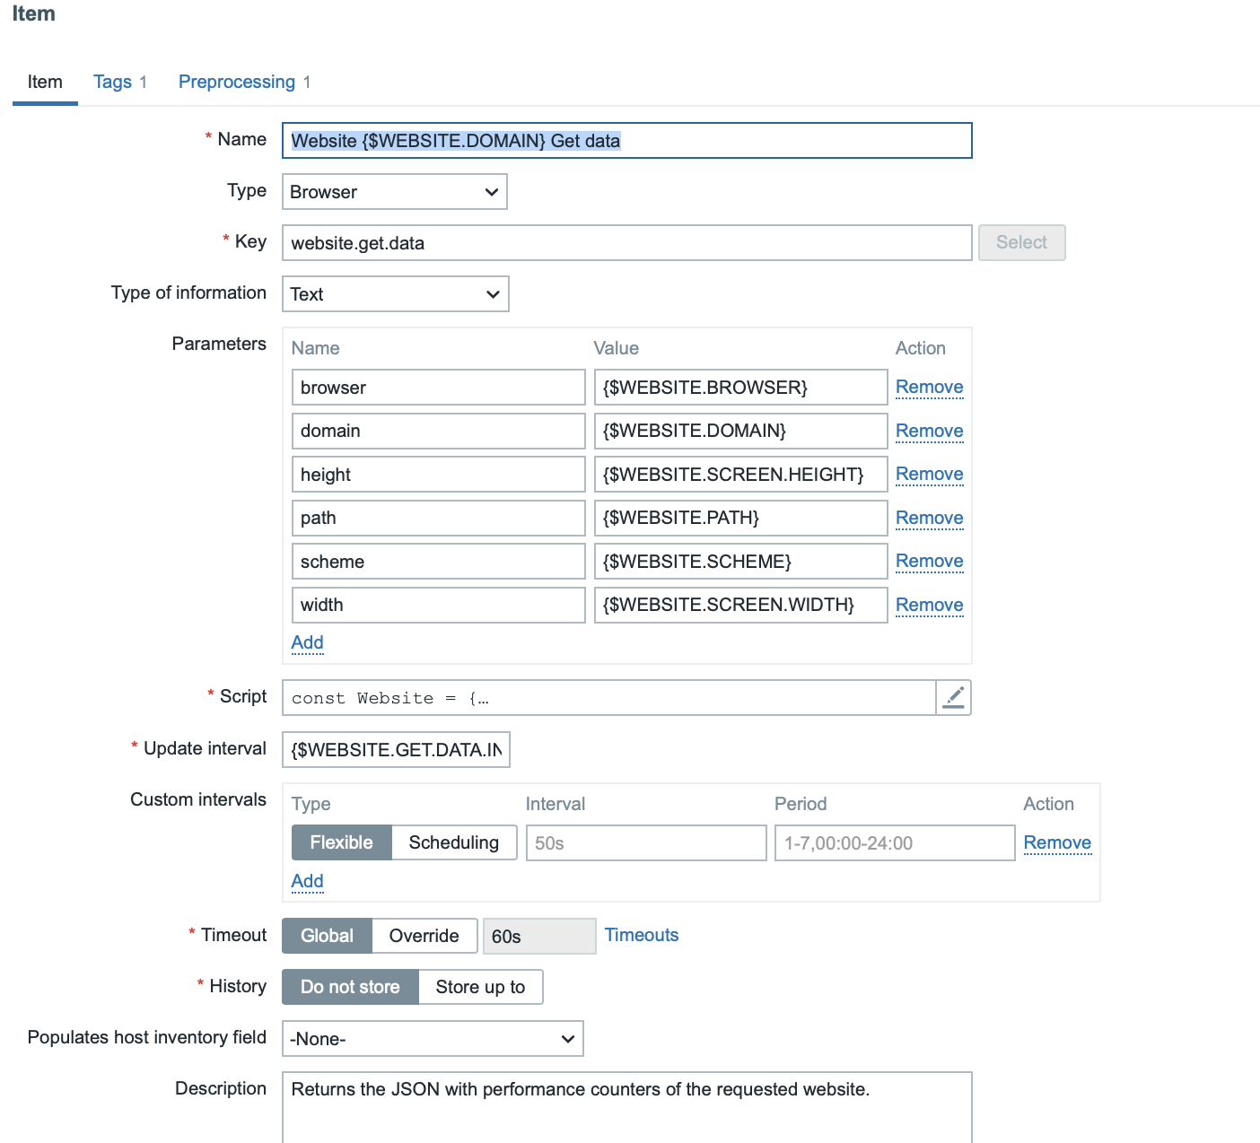Select Flexible custom interval type
1260x1143 pixels.
341,842
